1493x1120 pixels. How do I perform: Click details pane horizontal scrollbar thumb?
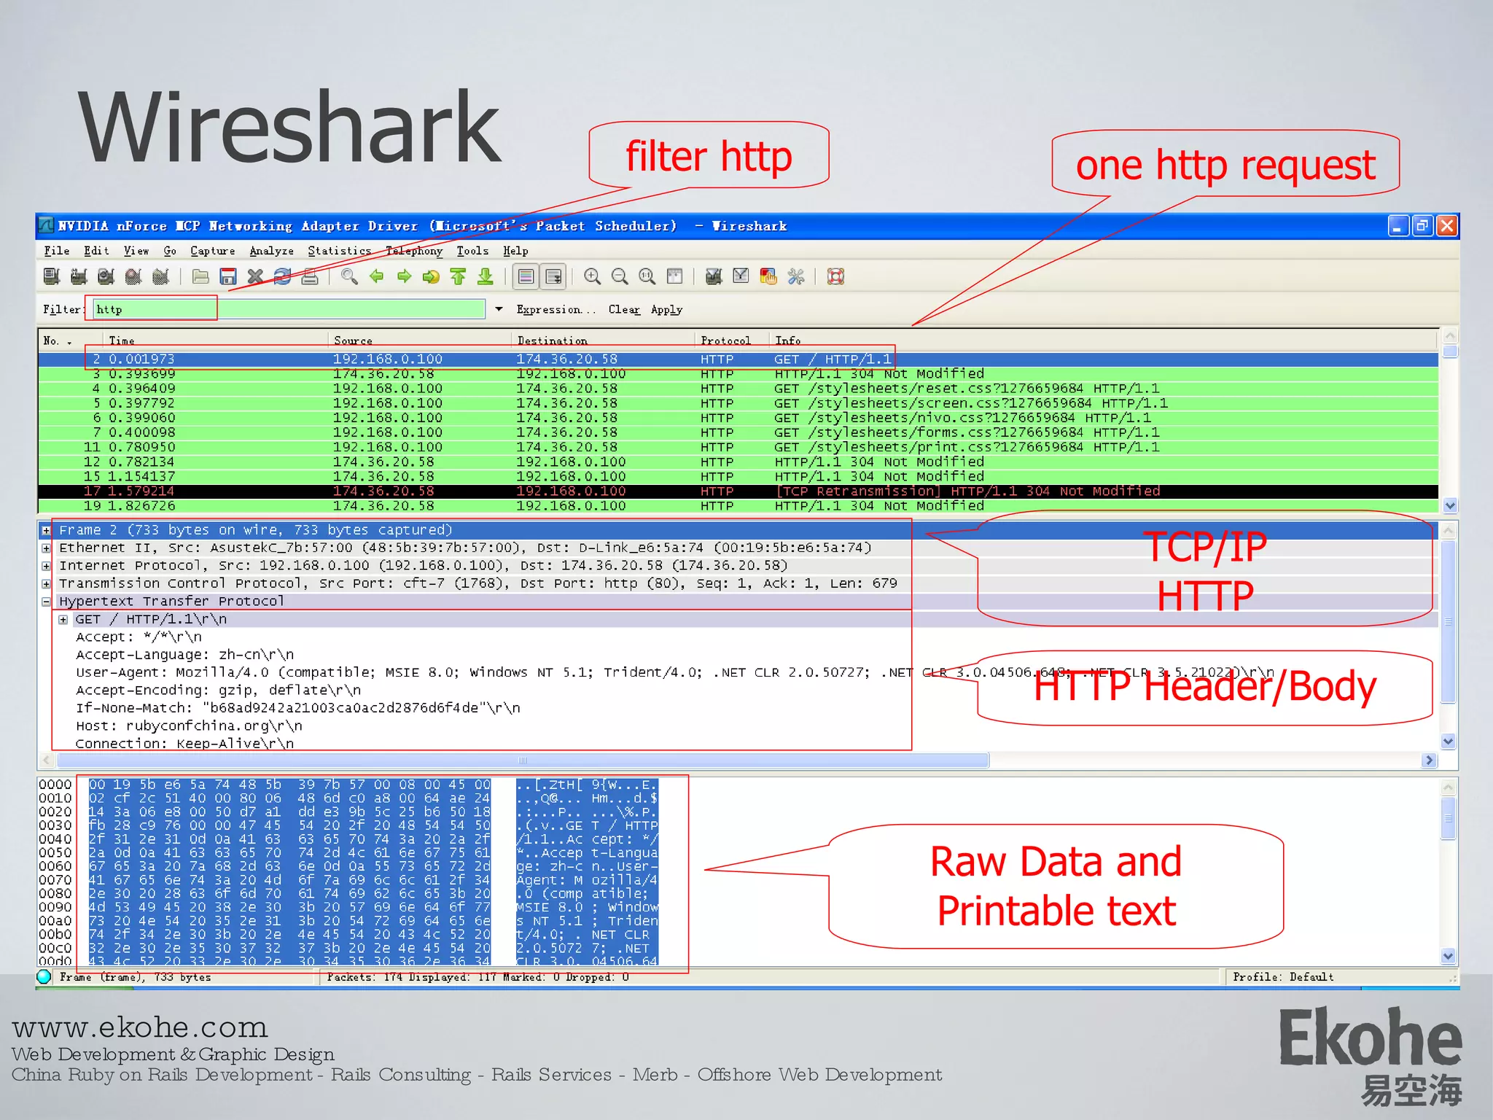(x=523, y=760)
